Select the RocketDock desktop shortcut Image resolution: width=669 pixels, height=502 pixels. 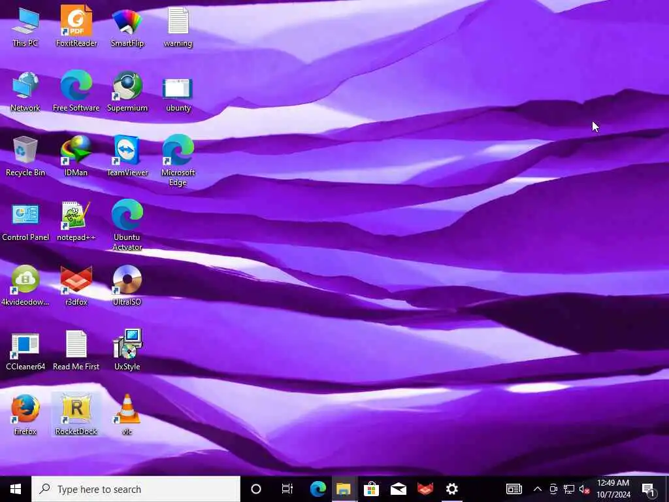coord(76,415)
